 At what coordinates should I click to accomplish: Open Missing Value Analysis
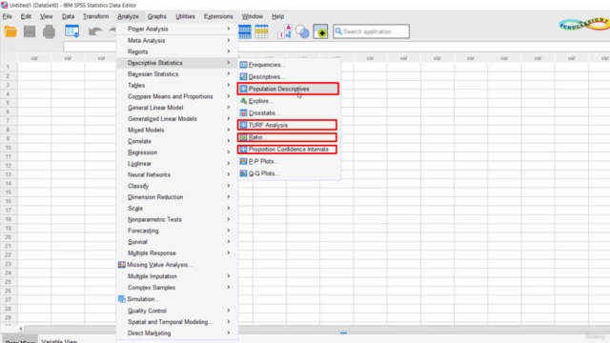pyautogui.click(x=177, y=265)
